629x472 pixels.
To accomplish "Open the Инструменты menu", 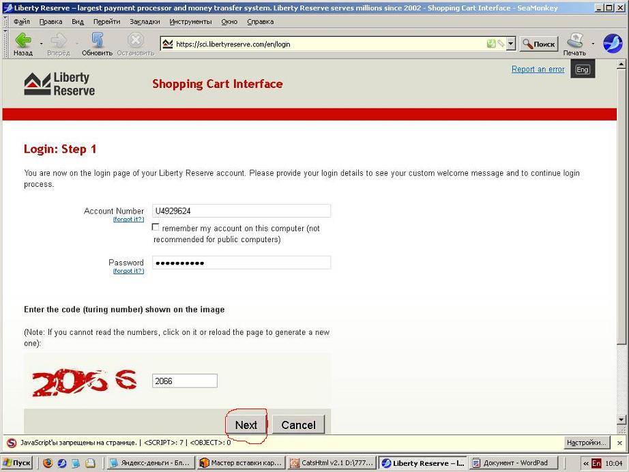I will tap(190, 22).
